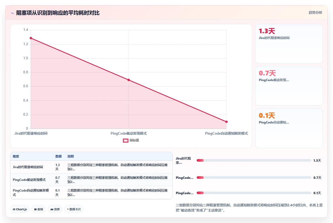Click the 维度 column header
Viewport: 333px width, 223px height.
(x=16, y=156)
